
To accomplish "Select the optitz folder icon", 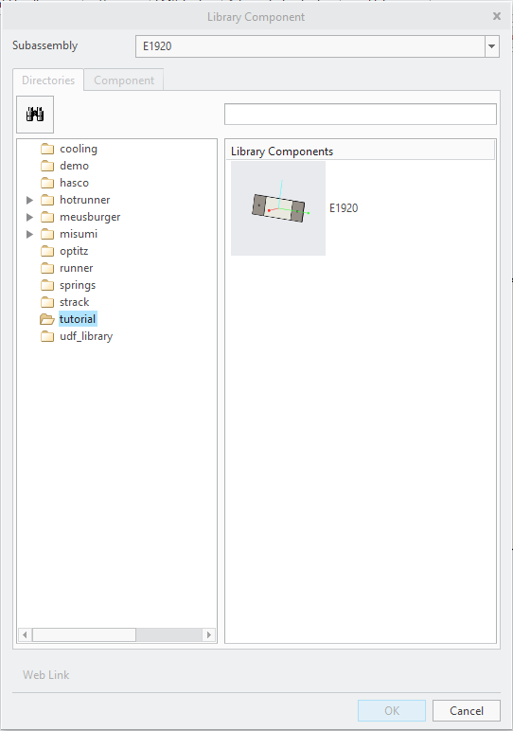I will 47,251.
